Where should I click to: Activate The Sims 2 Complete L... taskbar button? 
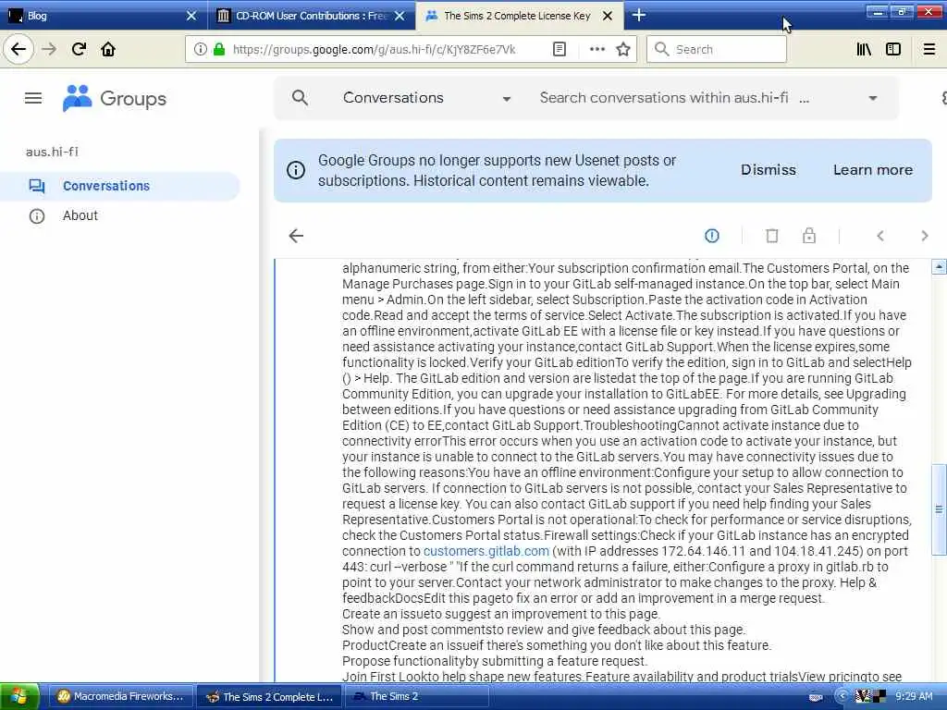(x=269, y=697)
